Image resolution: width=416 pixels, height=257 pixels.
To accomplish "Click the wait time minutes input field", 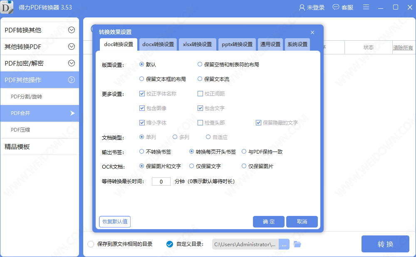I will tap(161, 181).
